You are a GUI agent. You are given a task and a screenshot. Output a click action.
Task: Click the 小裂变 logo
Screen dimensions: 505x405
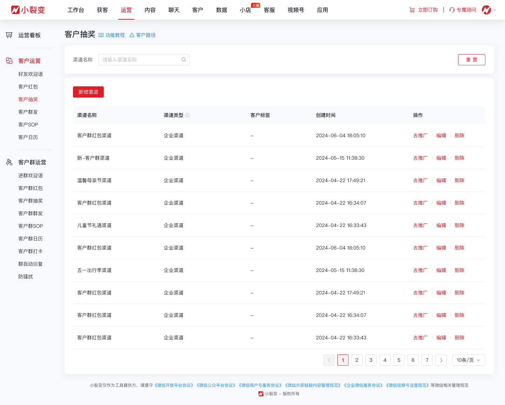(28, 10)
